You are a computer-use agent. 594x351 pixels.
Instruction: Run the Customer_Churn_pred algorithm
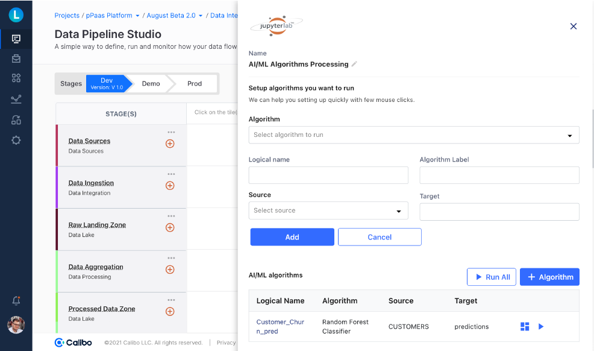pos(541,326)
